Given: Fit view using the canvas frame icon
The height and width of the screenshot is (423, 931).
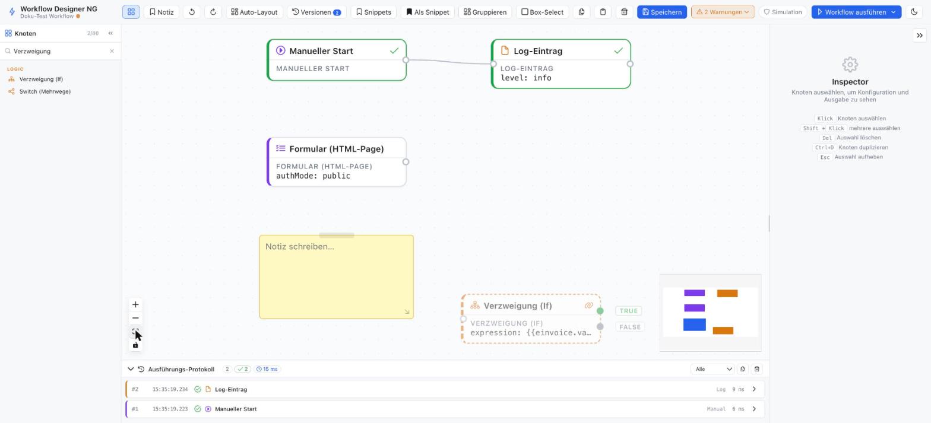Looking at the screenshot, I should click(135, 332).
